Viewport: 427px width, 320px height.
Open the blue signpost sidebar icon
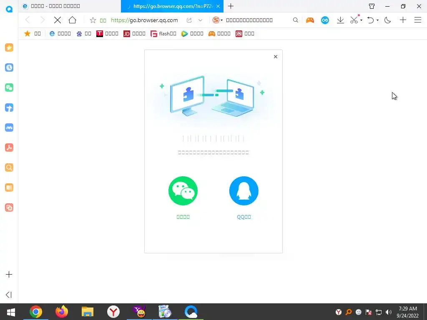[9, 107]
